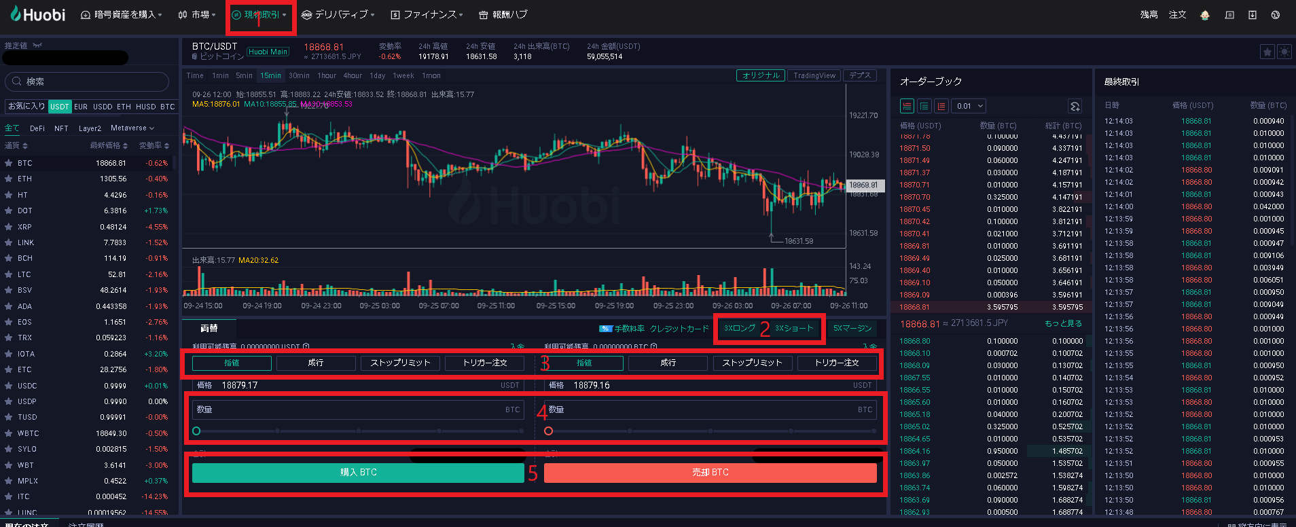Expand デリバティブ menu
Image resolution: width=1296 pixels, height=527 pixels.
(338, 14)
